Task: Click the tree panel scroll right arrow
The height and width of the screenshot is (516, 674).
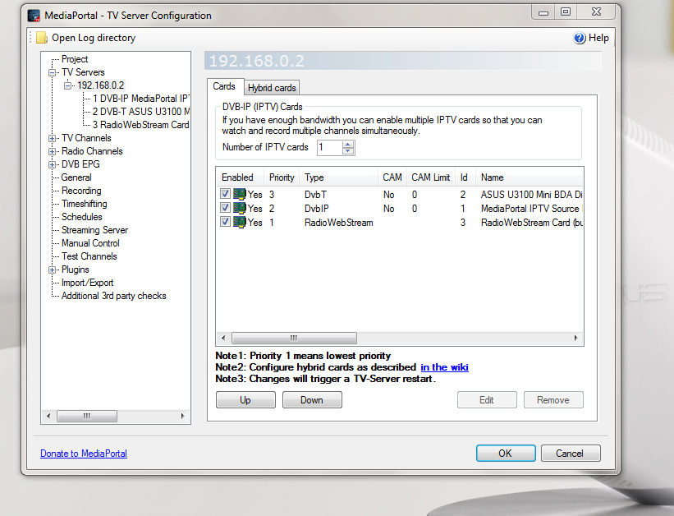Action: pyautogui.click(x=183, y=416)
